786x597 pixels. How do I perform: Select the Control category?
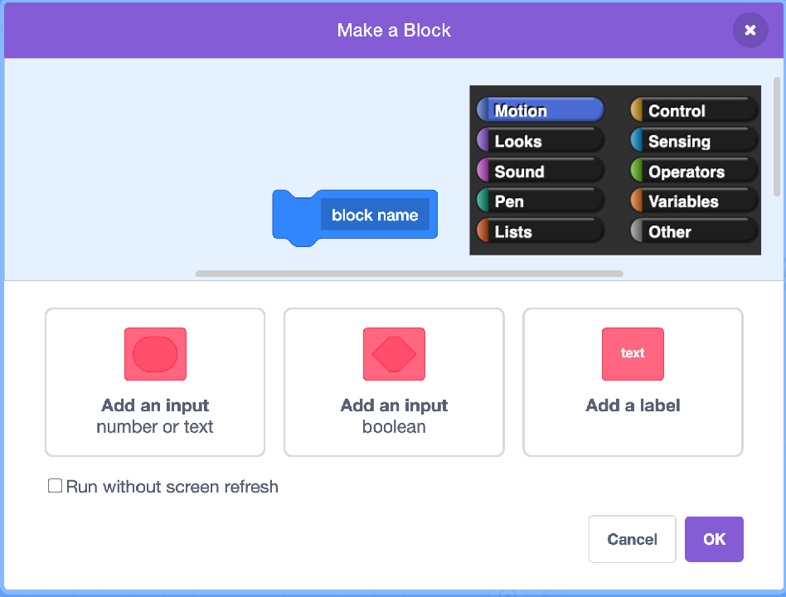pos(692,109)
